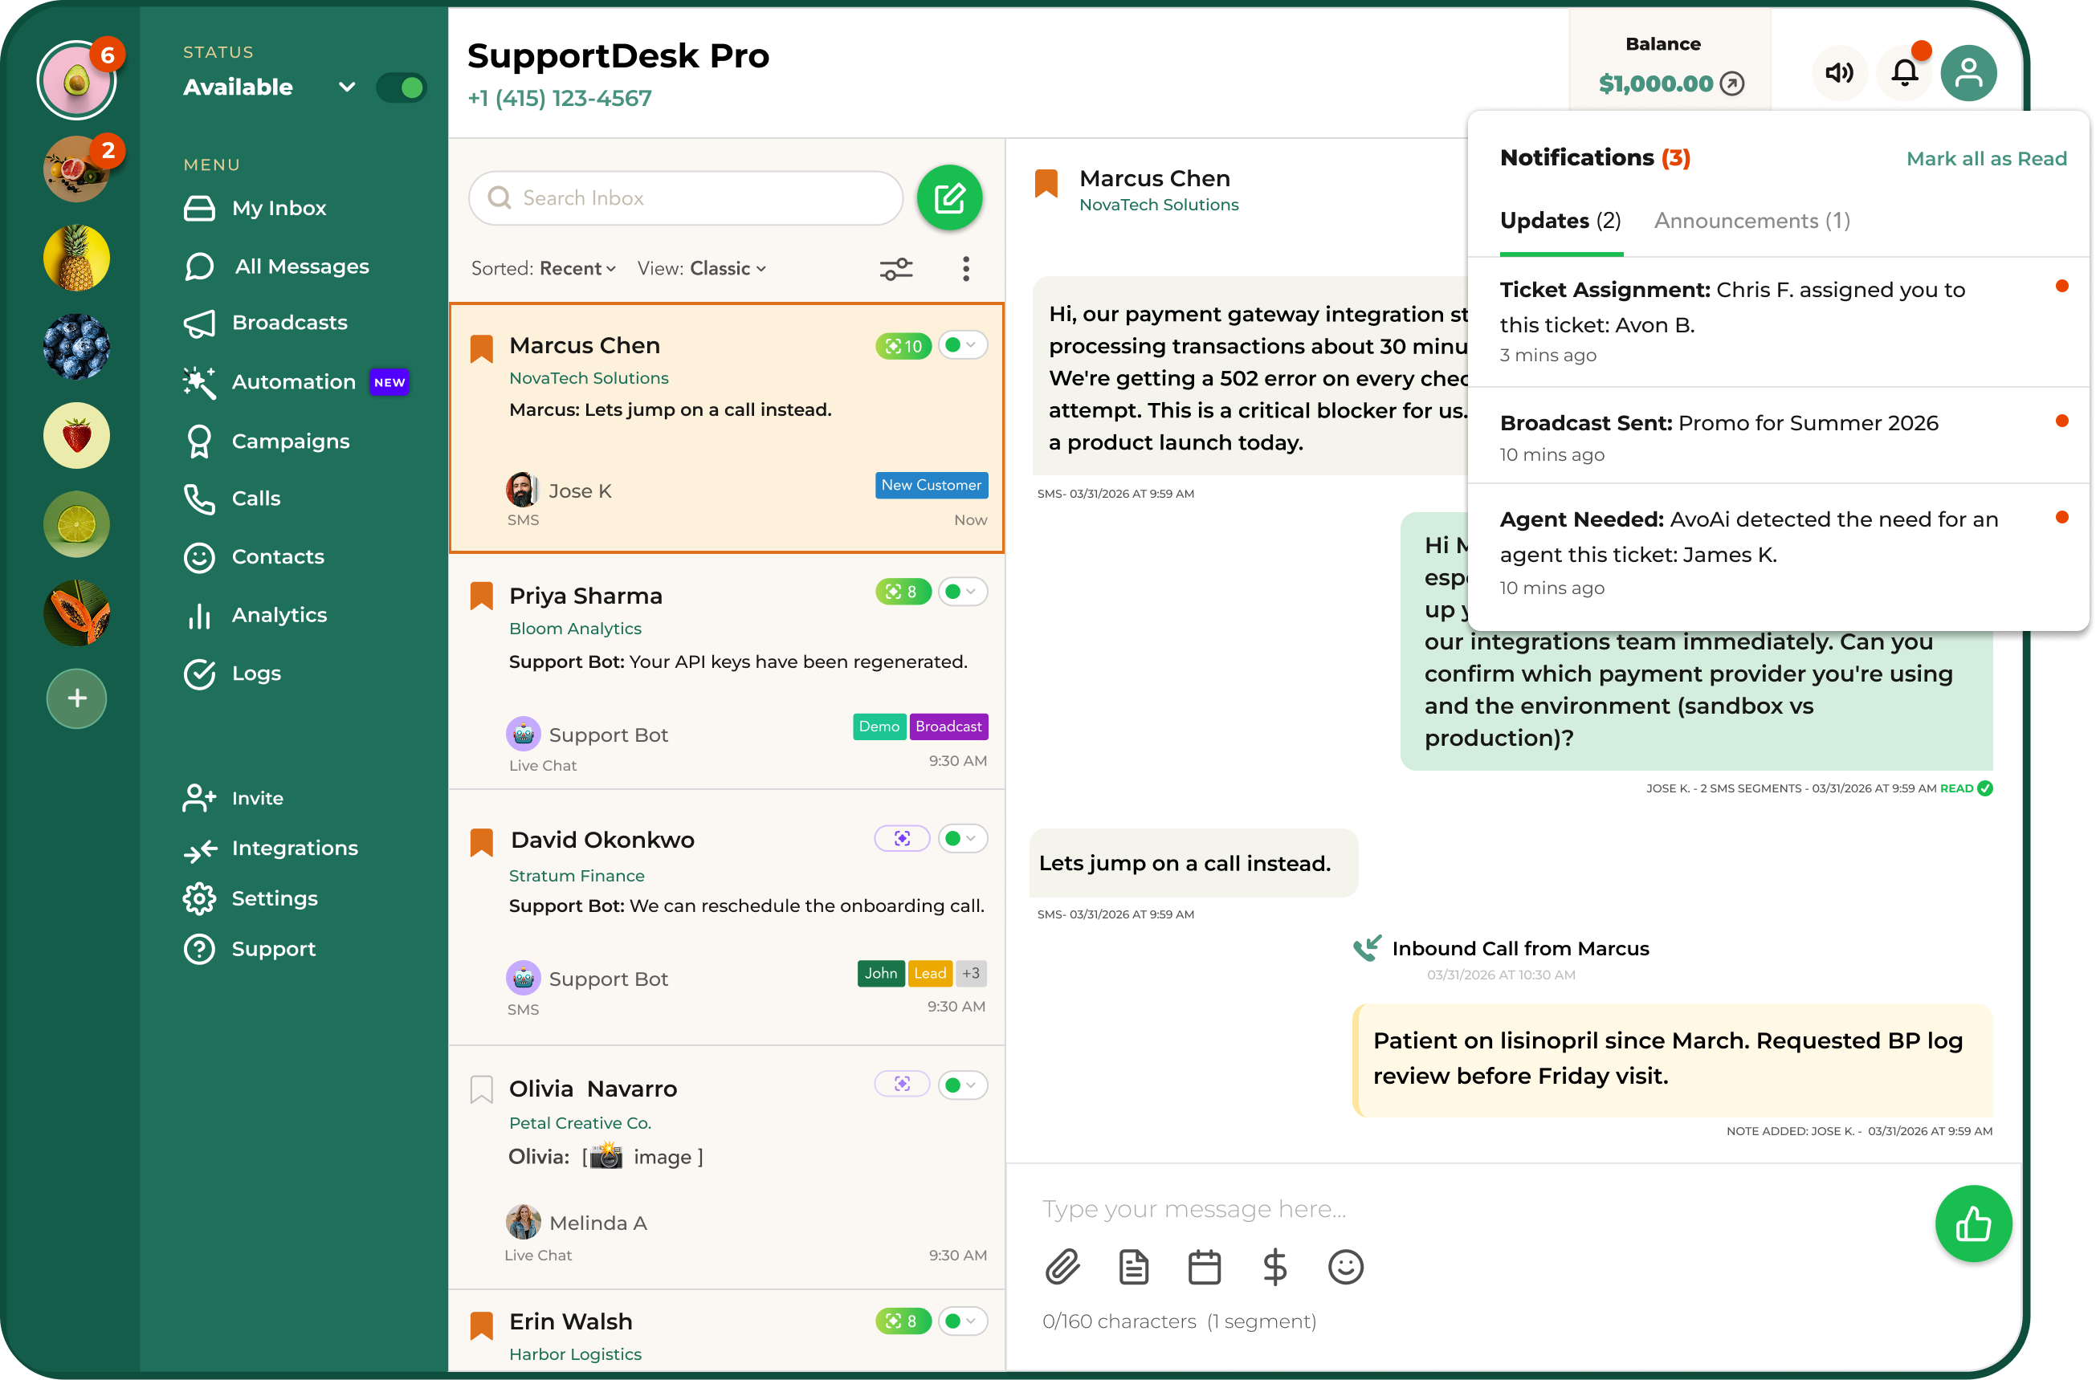Open David Okonkwo's status dropdown
Image resolution: width=2096 pixels, height=1380 pixels.
[x=963, y=839]
